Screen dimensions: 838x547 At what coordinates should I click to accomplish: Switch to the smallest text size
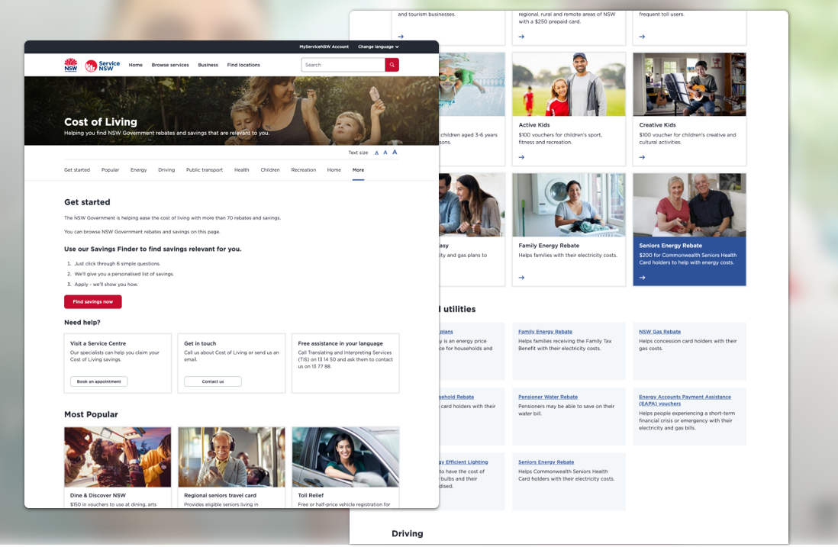[x=376, y=153]
